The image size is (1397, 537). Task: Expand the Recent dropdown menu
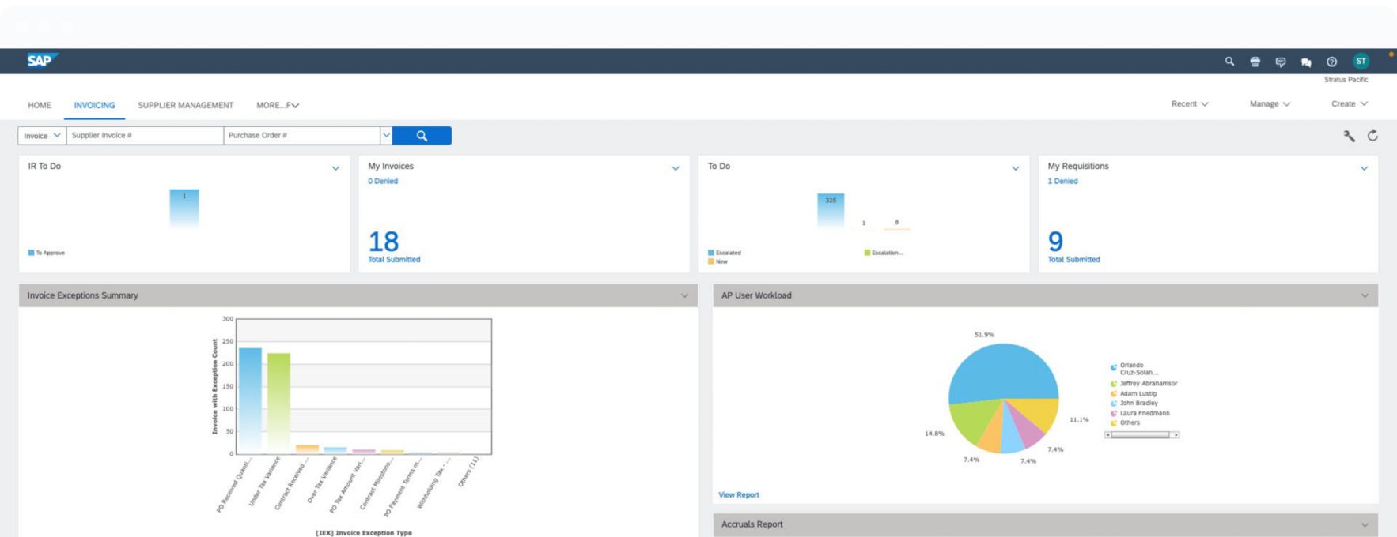(x=1190, y=104)
